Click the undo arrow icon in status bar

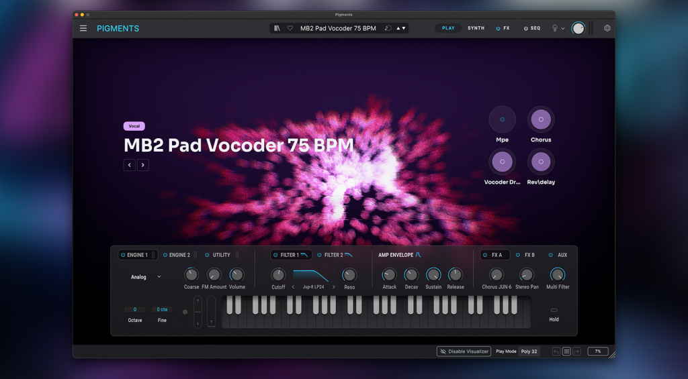(556, 351)
